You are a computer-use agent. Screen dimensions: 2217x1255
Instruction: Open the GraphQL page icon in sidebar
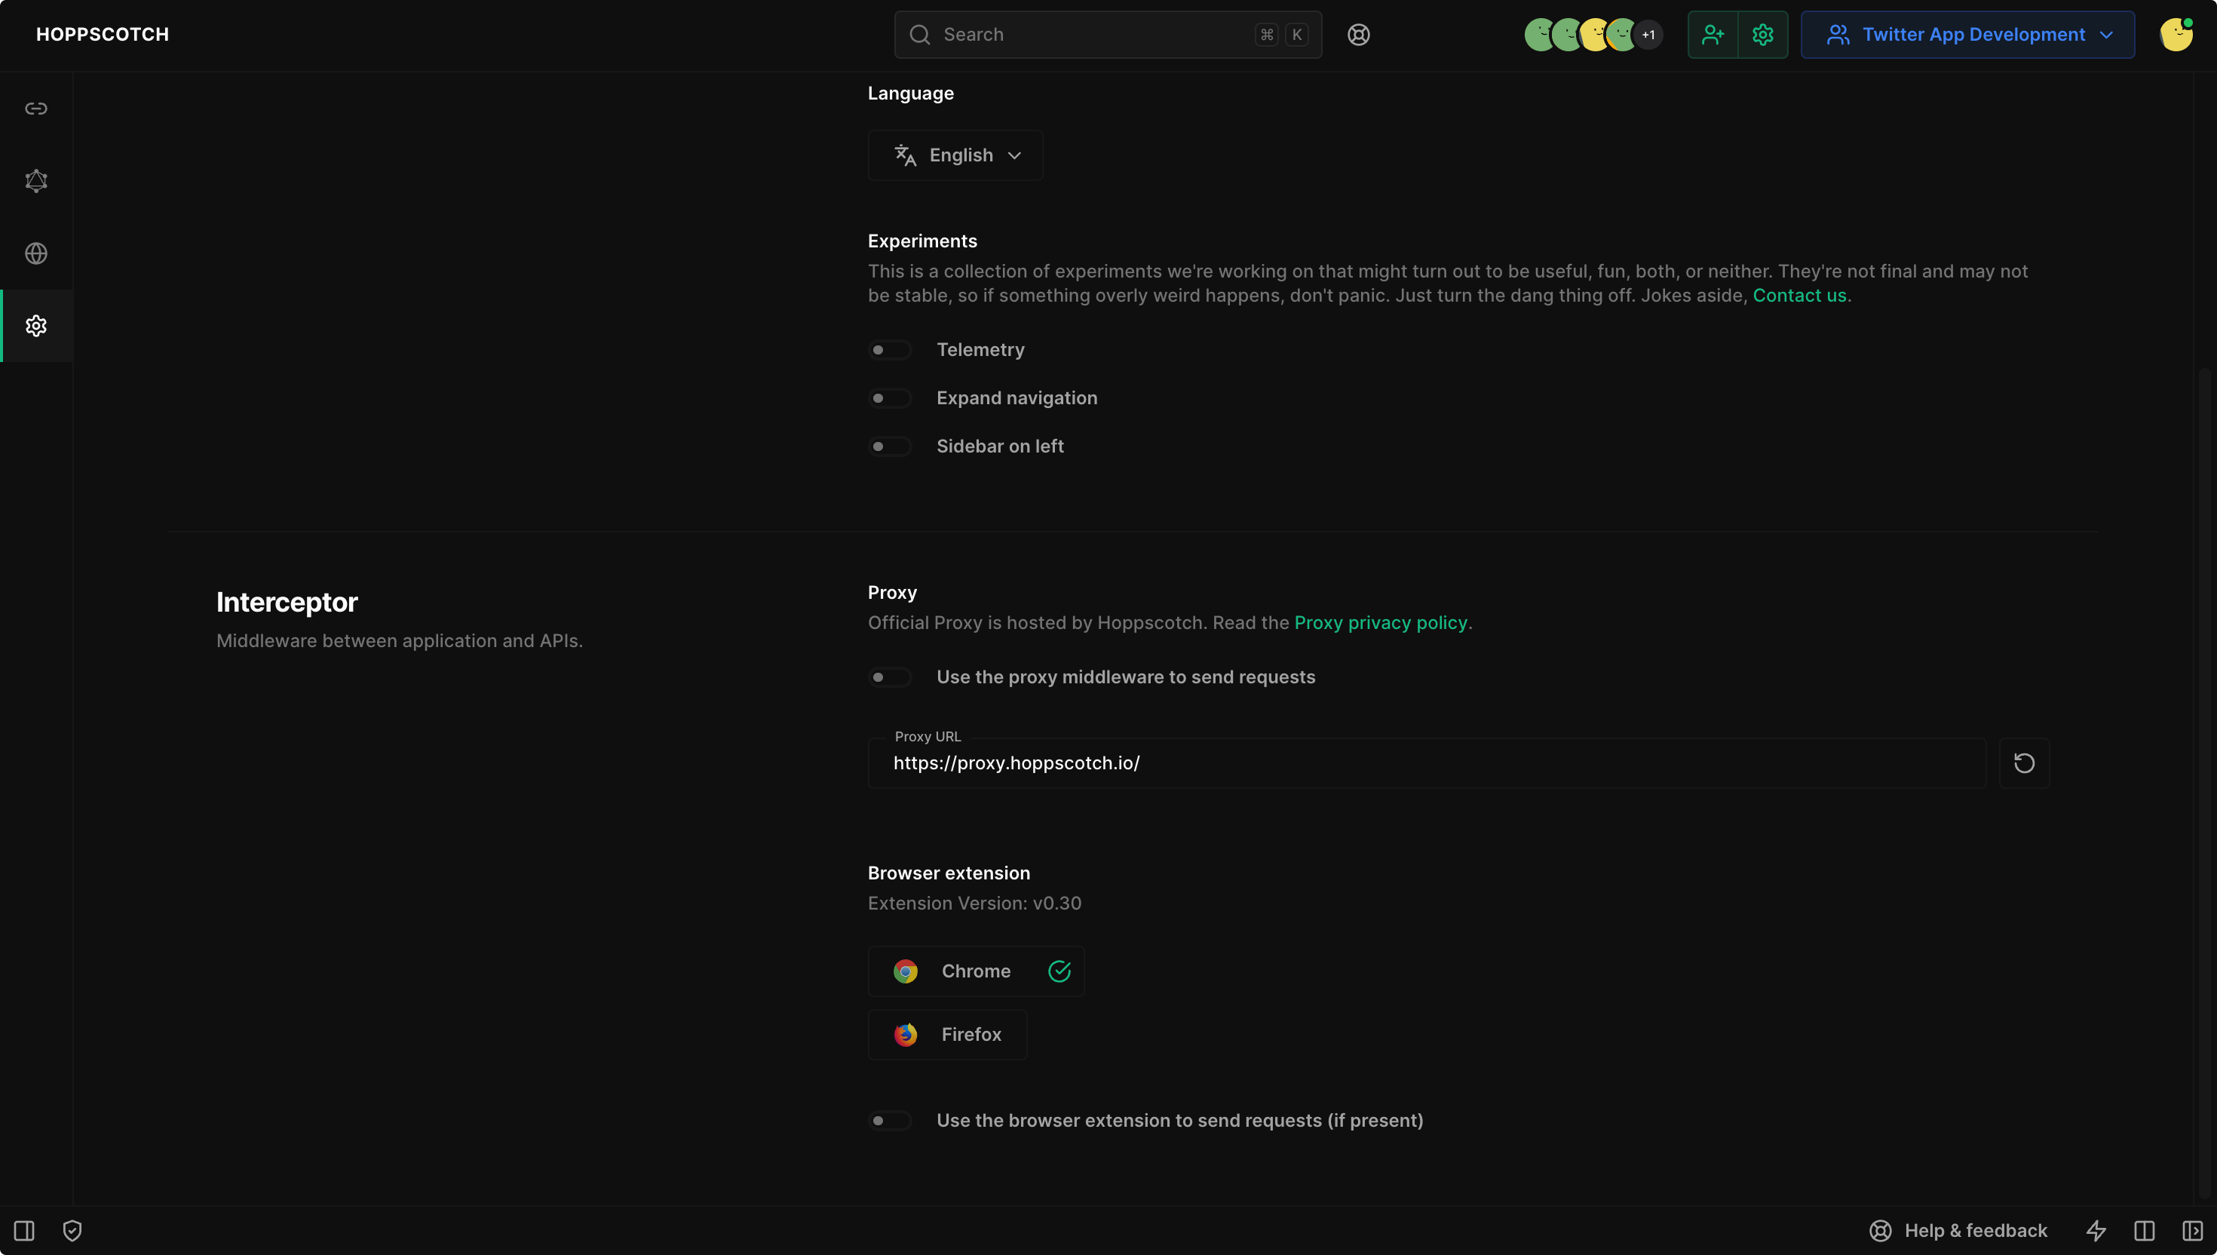click(x=36, y=181)
